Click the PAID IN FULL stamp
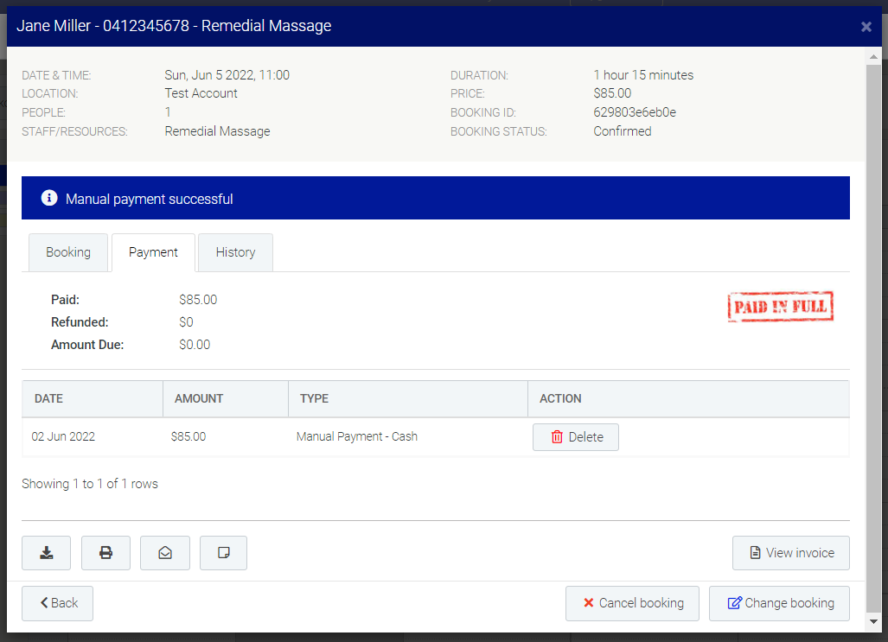888x642 pixels. (x=780, y=307)
